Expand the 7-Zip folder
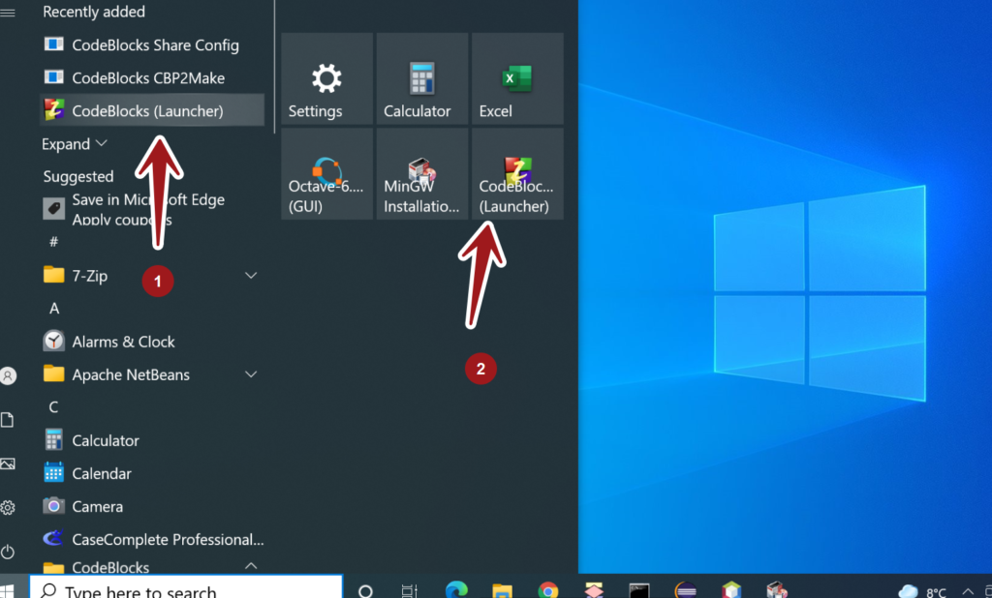This screenshot has height=598, width=992. click(x=251, y=276)
